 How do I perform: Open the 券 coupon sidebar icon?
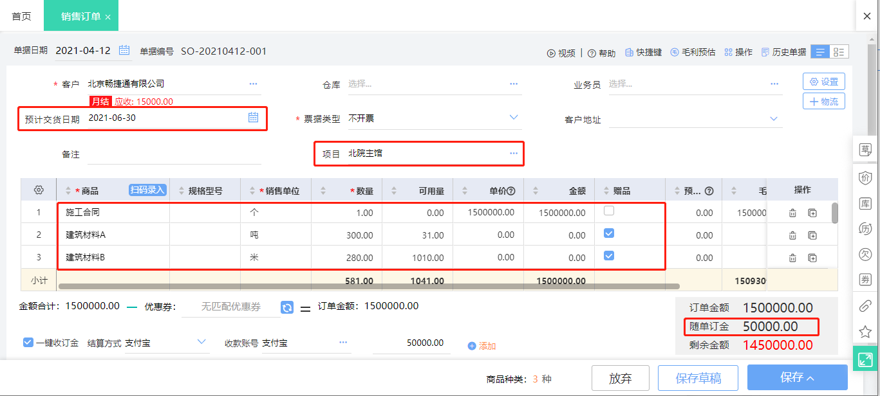click(x=866, y=278)
